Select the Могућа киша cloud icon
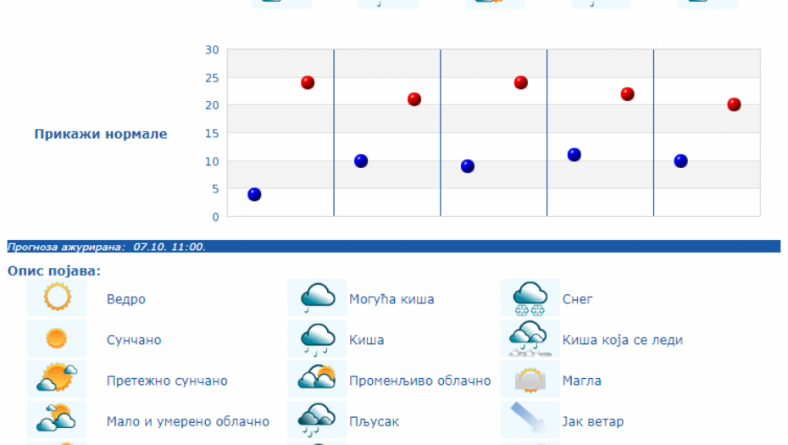The image size is (788, 445). [x=318, y=298]
